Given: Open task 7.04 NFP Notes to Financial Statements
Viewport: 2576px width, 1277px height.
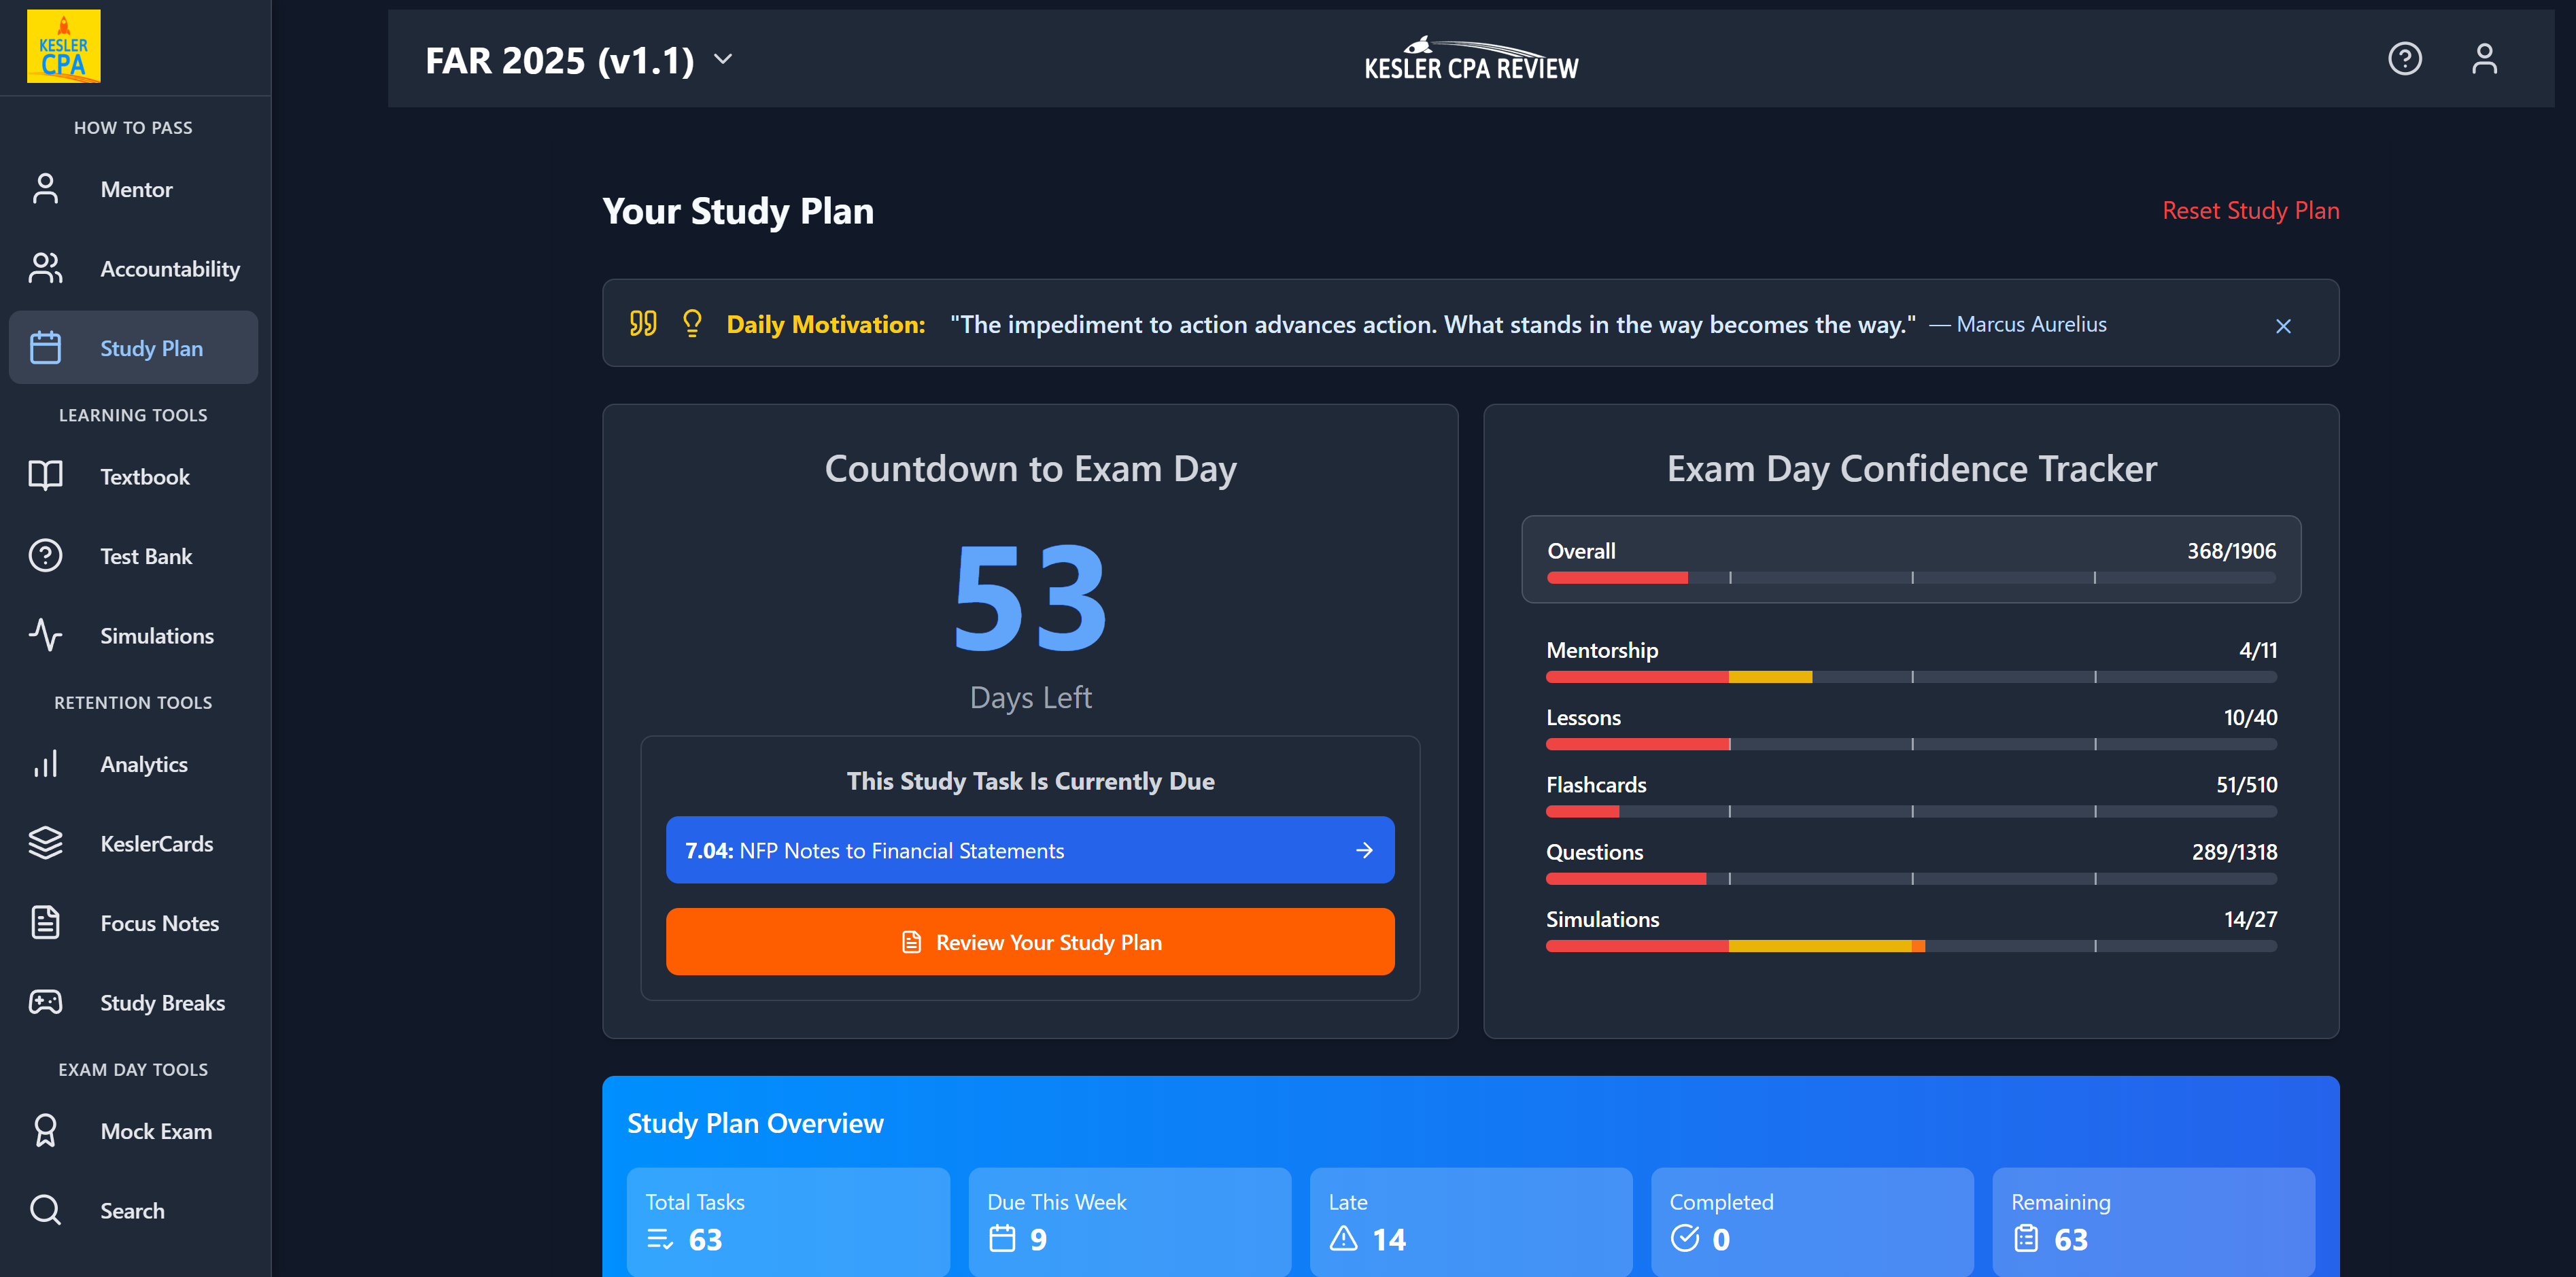Looking at the screenshot, I should tap(1030, 850).
